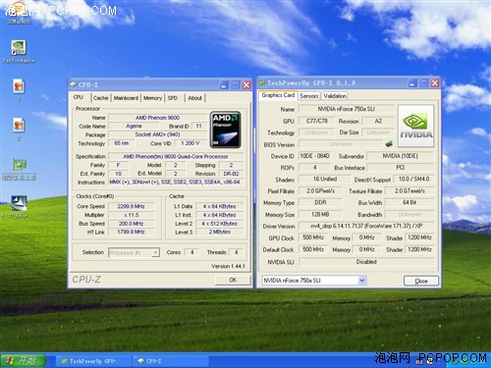
Task: Click the GPU-Z title bar icon
Action: (x=262, y=83)
